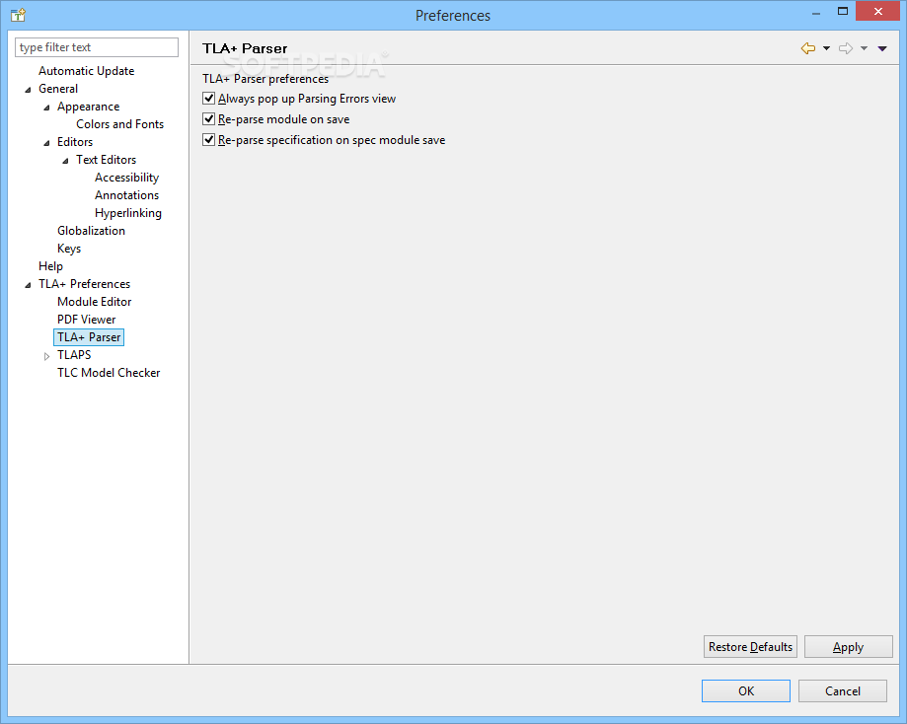The image size is (907, 724).
Task: Click the Apply button
Action: pos(848,647)
